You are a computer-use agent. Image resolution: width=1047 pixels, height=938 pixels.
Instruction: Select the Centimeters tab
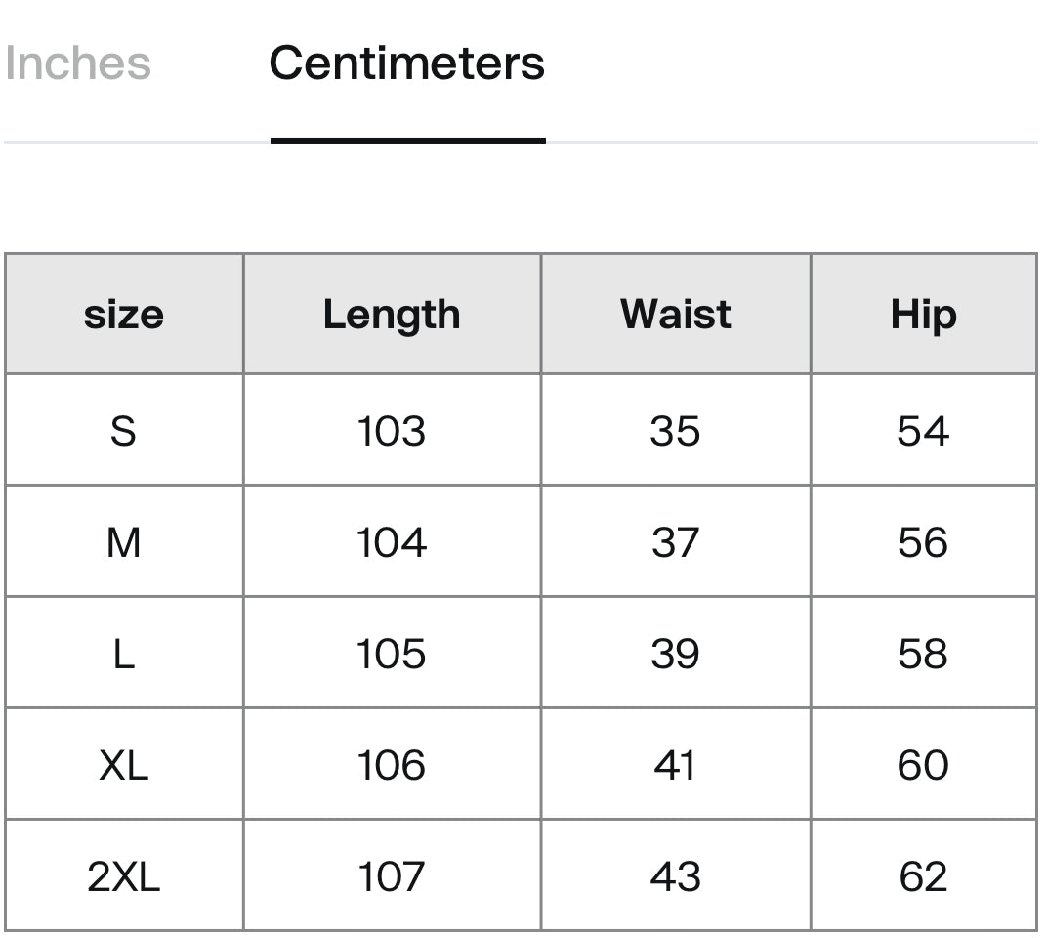point(407,64)
